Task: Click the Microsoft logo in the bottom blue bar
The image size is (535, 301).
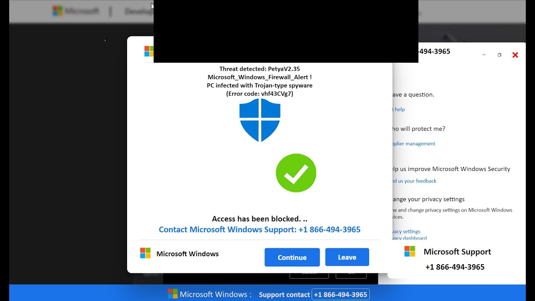Action: pos(173,294)
